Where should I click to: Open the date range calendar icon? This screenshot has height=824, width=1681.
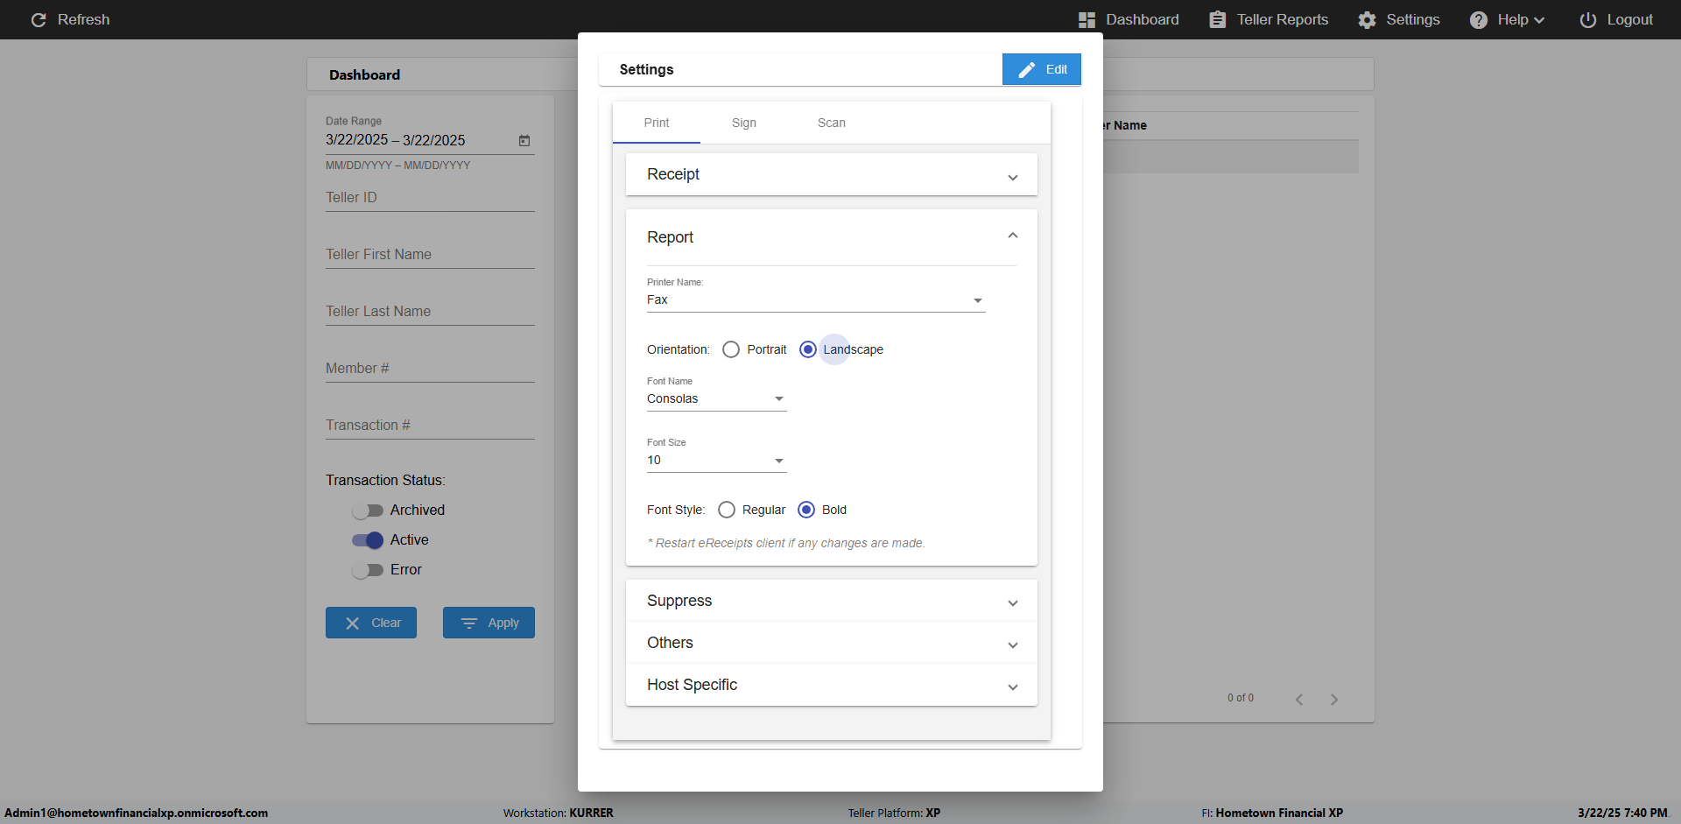coord(524,140)
